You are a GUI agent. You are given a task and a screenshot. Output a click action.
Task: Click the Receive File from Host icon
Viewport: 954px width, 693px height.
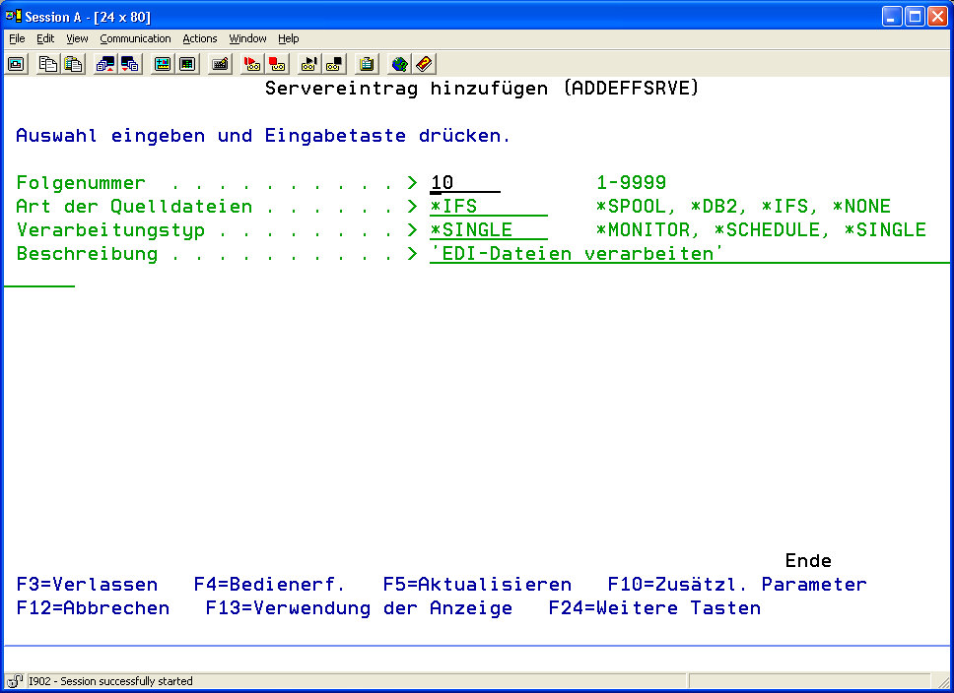(x=130, y=64)
